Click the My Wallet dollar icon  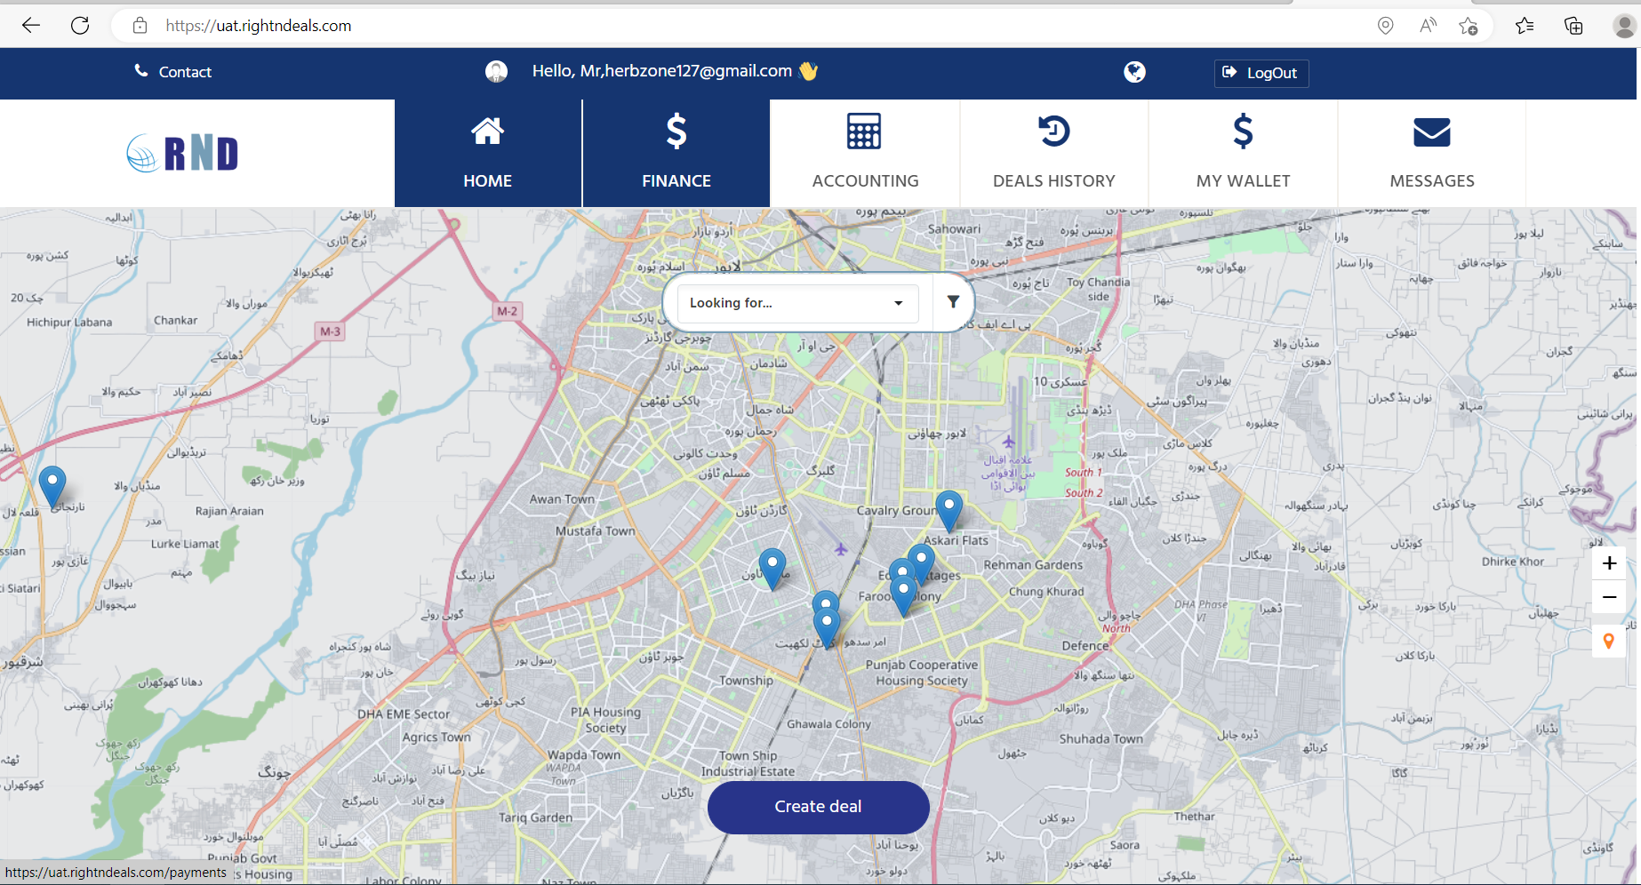click(x=1243, y=131)
